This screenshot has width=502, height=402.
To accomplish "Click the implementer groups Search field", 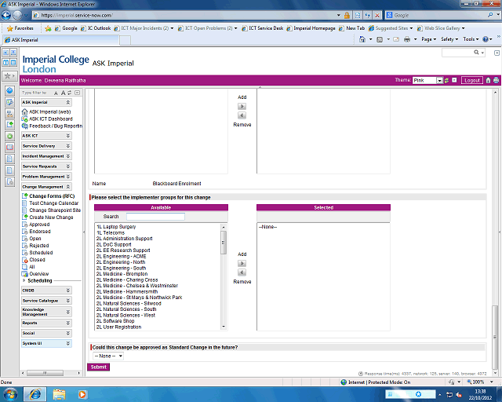I will pos(155,217).
